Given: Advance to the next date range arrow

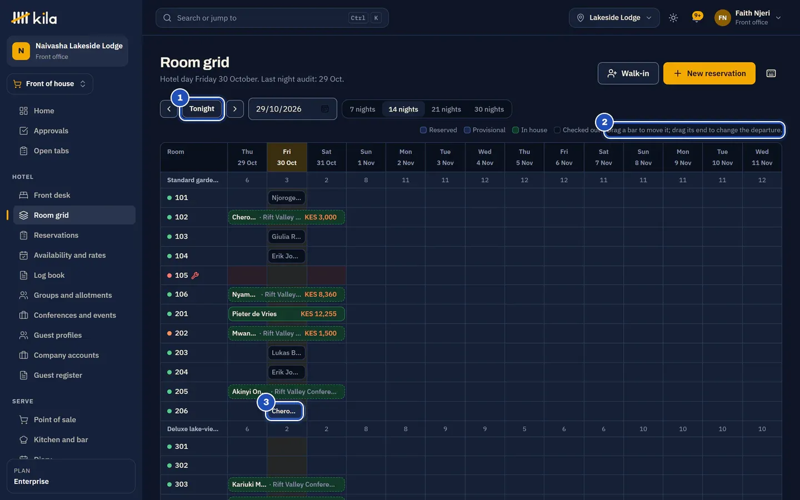Looking at the screenshot, I should [235, 109].
